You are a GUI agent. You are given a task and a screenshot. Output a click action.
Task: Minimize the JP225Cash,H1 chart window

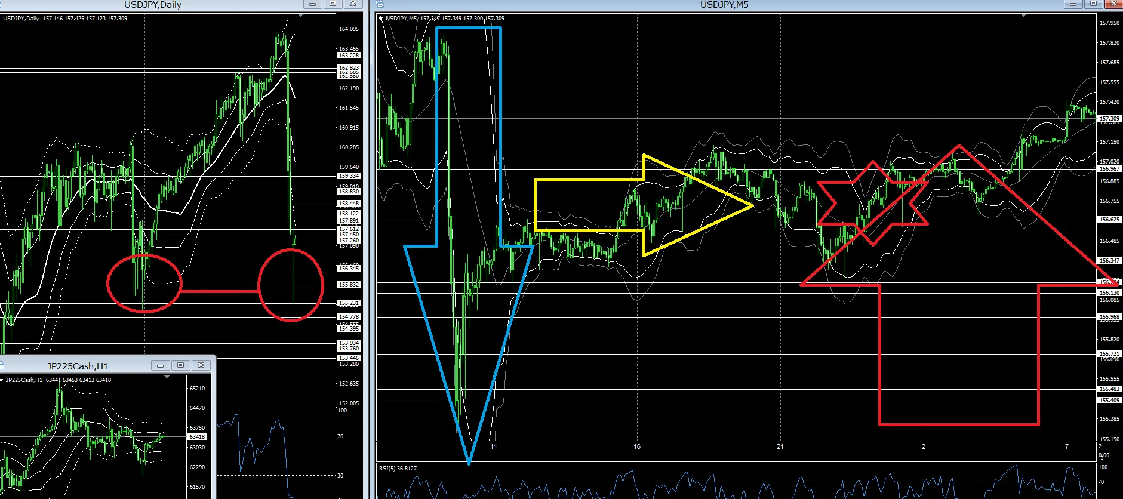coord(160,365)
